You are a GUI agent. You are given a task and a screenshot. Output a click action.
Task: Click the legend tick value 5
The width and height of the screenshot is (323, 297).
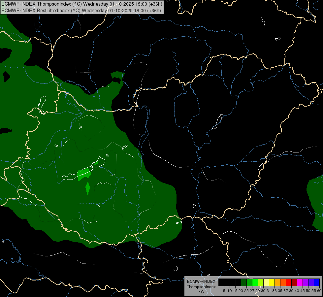(x=224, y=291)
